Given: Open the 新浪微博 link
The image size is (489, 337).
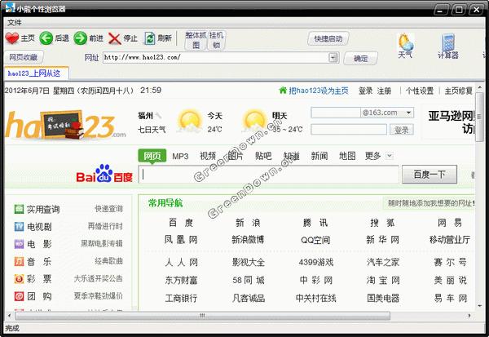Looking at the screenshot, I should click(248, 240).
